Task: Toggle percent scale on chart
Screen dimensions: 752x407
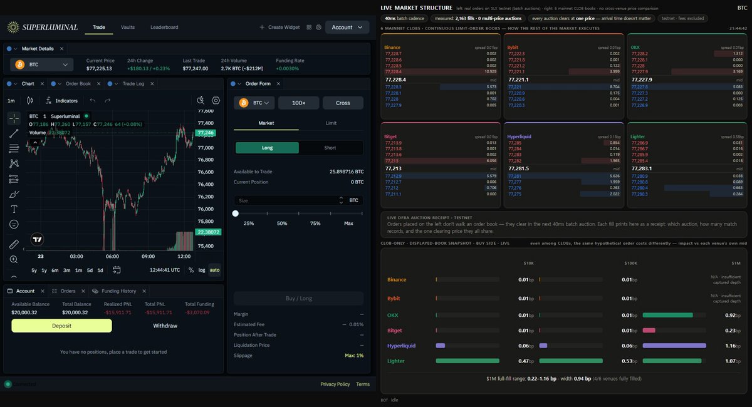Action: [x=191, y=270]
